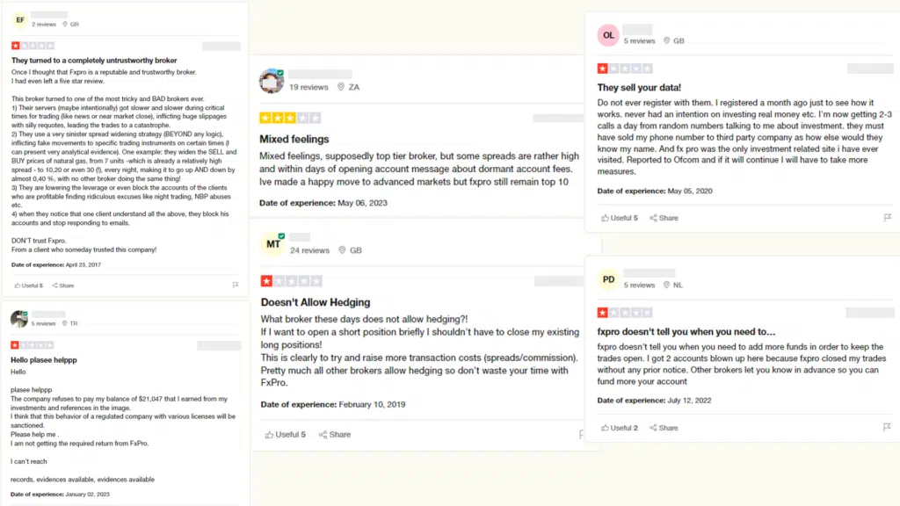Open the Turkish reviewer's profile photo
The image size is (900, 506).
click(x=18, y=319)
